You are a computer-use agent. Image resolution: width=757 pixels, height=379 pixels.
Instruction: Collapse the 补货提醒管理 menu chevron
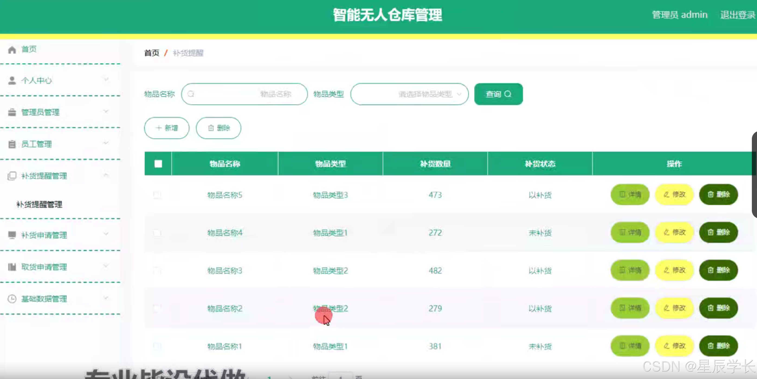(x=106, y=175)
